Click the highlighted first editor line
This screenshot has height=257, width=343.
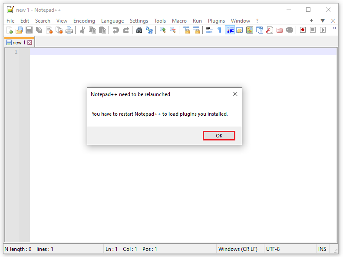[x=183, y=52]
